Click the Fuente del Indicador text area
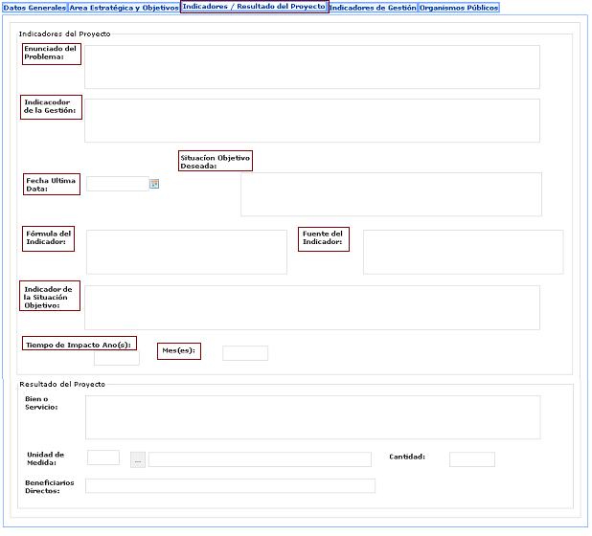The width and height of the screenshot is (592, 536). pos(463,252)
